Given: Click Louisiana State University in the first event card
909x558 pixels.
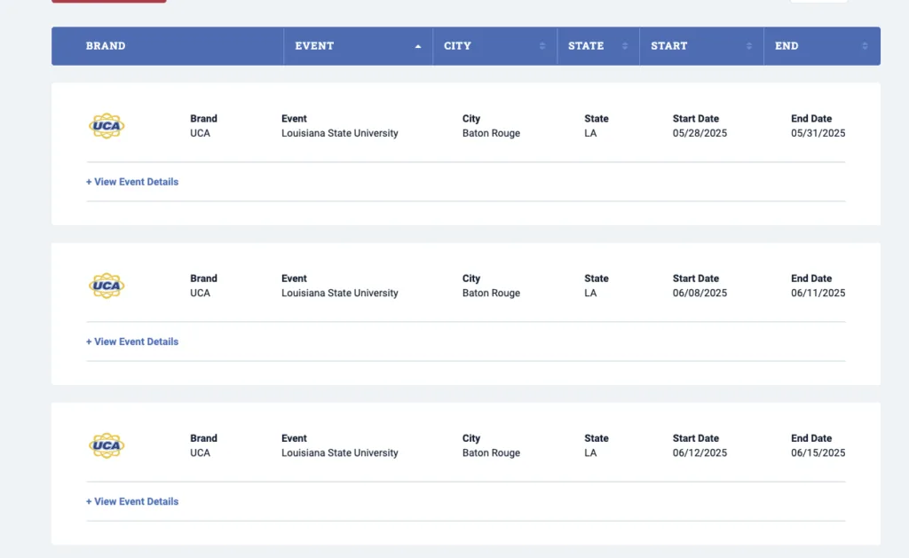Looking at the screenshot, I should [339, 133].
